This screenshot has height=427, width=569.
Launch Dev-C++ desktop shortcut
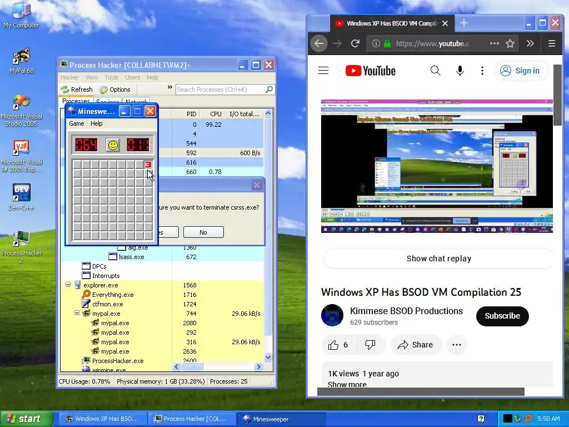22,197
